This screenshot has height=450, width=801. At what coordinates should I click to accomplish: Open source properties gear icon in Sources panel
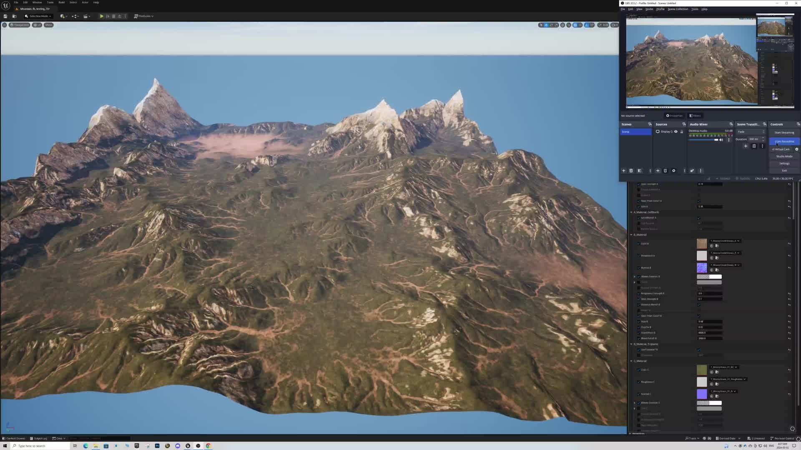(674, 170)
